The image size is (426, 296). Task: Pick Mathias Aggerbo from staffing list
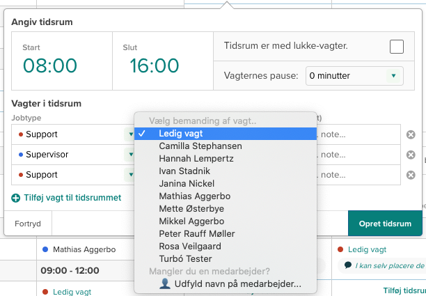(194, 196)
